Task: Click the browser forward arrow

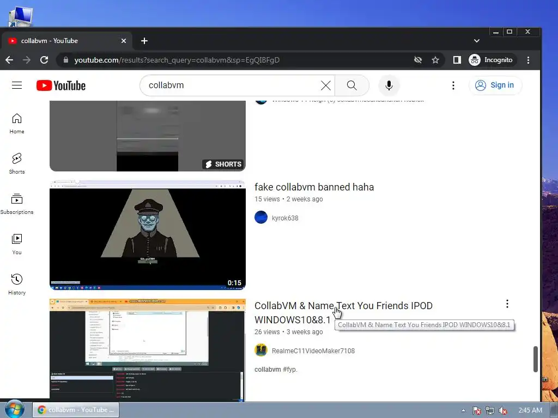Action: [27, 60]
